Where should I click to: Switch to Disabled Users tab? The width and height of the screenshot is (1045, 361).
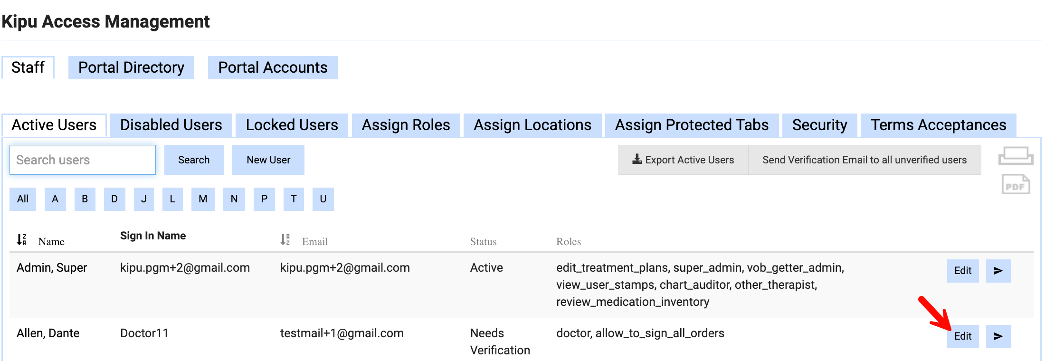coord(171,125)
